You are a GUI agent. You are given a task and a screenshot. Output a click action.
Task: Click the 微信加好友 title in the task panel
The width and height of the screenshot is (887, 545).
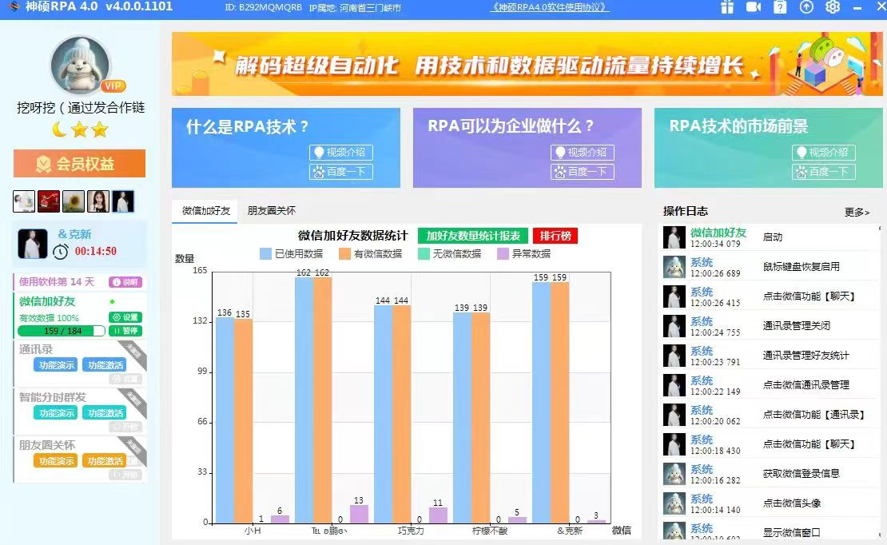[47, 301]
